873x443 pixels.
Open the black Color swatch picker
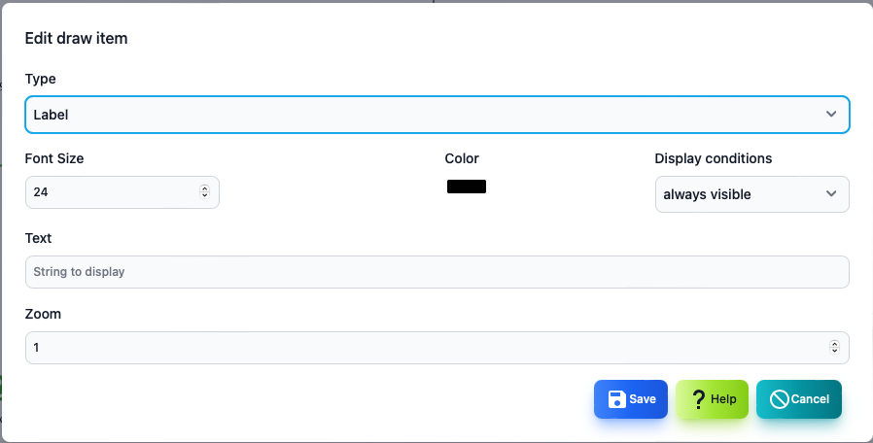[x=467, y=187]
